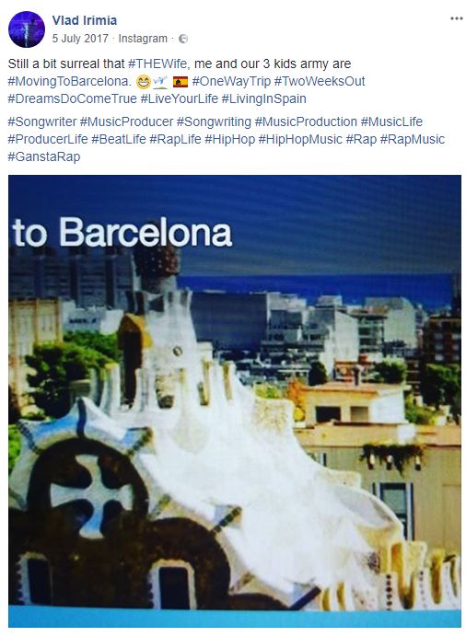Select the #LivingInSpain hashtag
This screenshot has width=466, height=636.
coord(263,98)
